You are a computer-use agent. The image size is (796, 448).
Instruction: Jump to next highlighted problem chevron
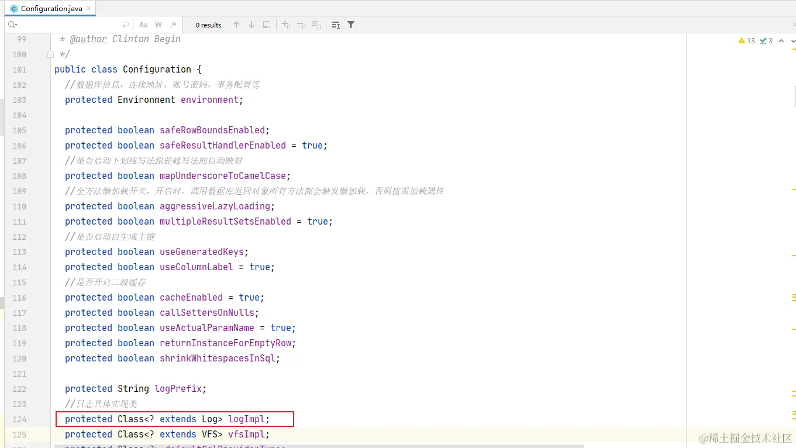click(x=792, y=41)
